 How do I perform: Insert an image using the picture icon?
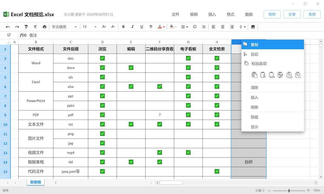(x=253, y=27)
